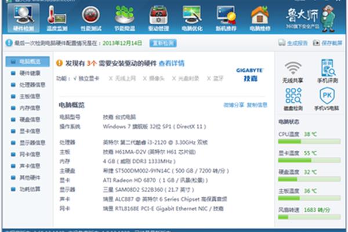Viewport: 348px width, 232px height.
Task: Open 其他硬件 in the sidebar
Action: tap(26, 177)
